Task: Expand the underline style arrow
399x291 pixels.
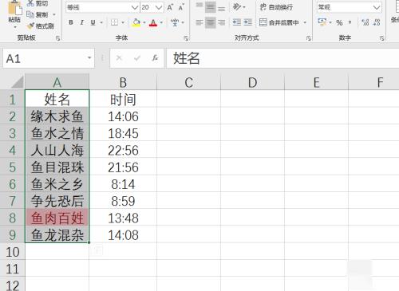Action: 101,22
